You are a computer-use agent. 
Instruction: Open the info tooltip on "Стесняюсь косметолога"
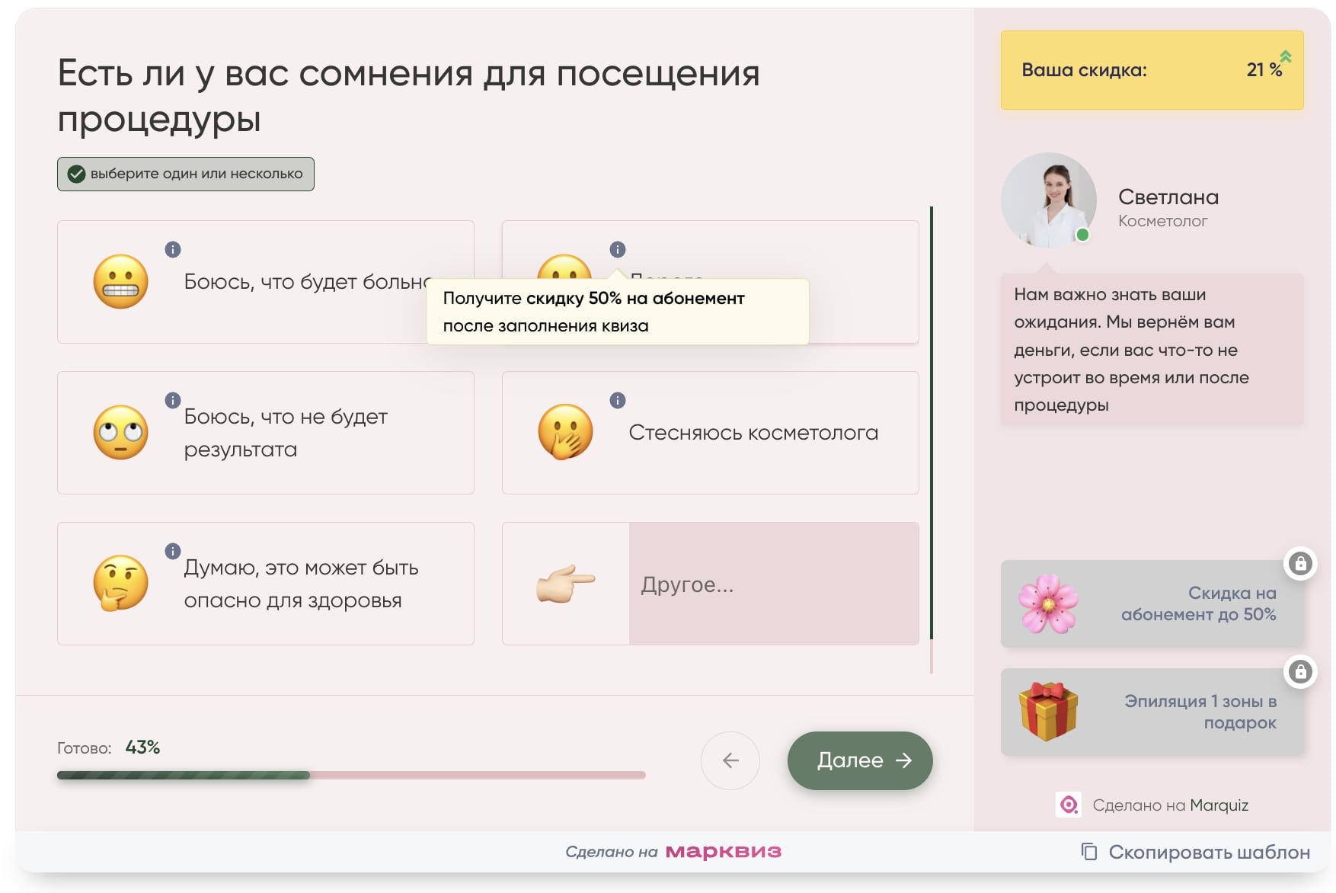[x=617, y=399]
